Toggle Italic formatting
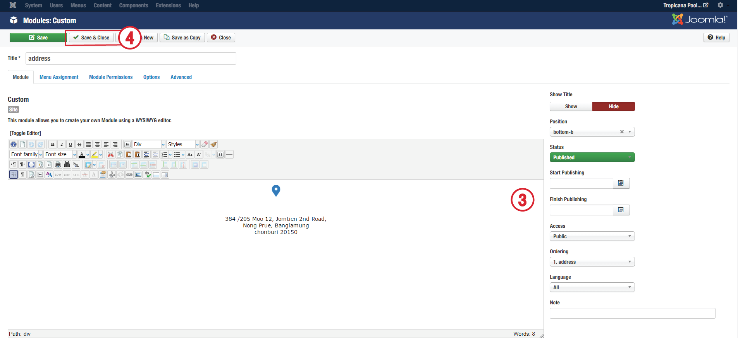 (62, 144)
